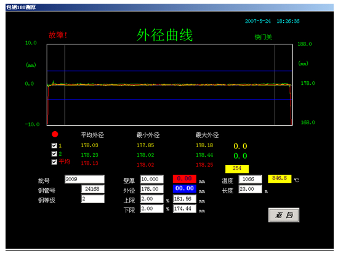Click the 188.0 right axis label

305,44
